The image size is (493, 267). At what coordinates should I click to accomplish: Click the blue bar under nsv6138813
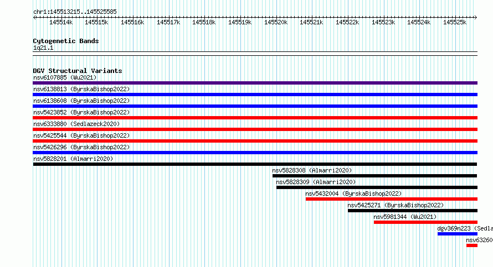[255, 95]
